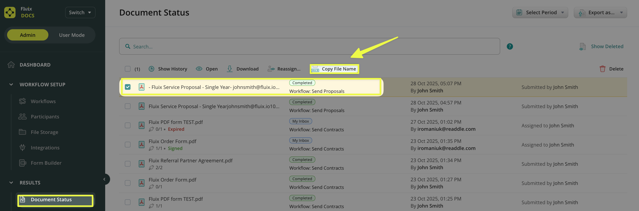Click the Download arrow icon
This screenshot has width=639, height=211.
[230, 69]
